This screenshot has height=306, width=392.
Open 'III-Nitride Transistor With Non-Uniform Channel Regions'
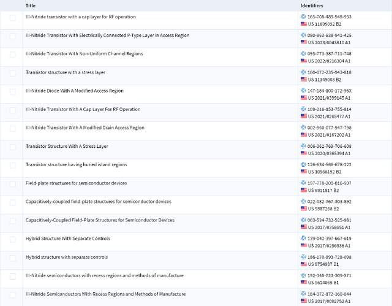tap(85, 54)
